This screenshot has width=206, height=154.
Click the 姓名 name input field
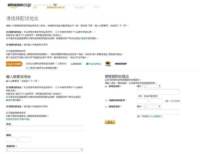45,129
